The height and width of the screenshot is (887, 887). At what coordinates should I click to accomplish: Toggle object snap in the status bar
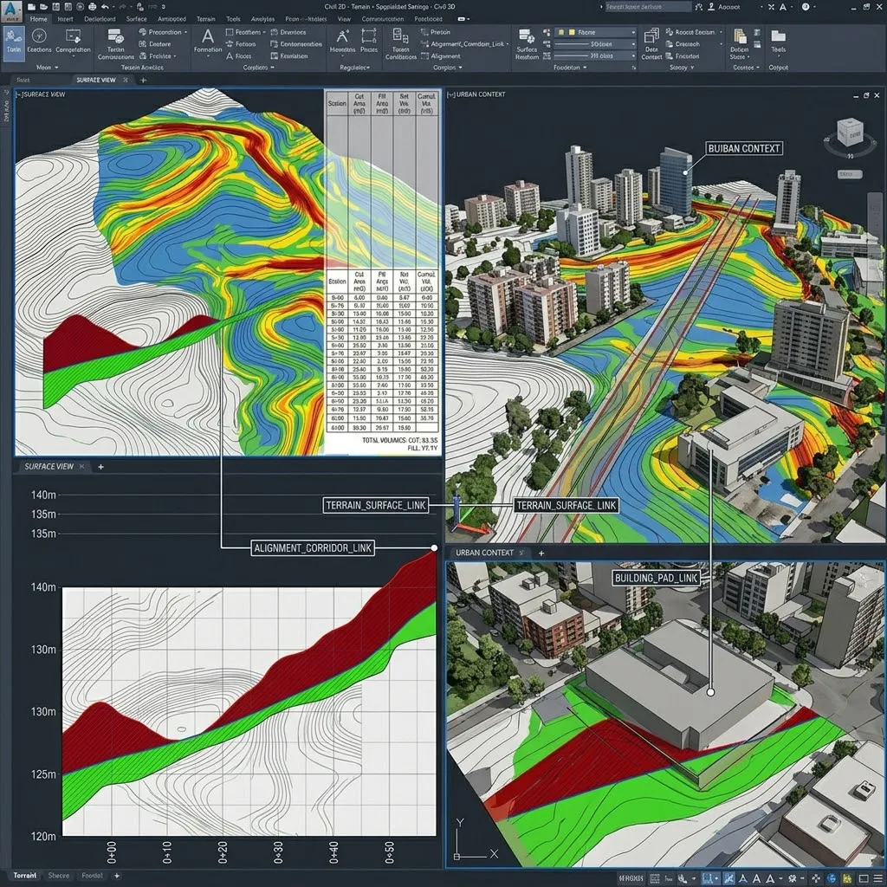tap(708, 877)
